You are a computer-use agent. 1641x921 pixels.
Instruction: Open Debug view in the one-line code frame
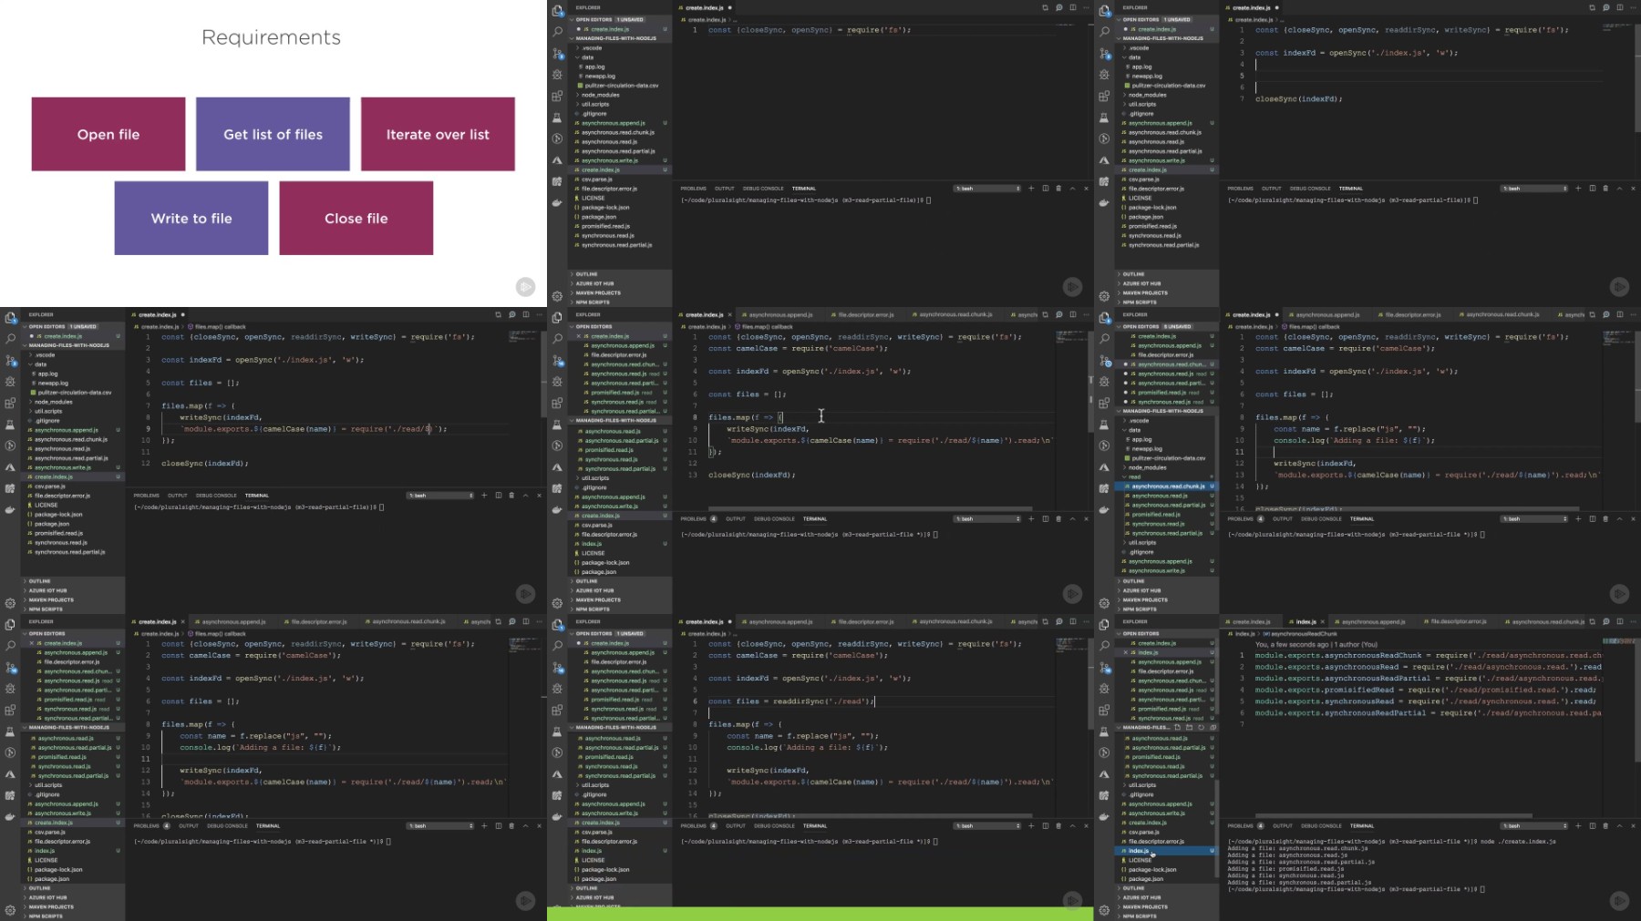click(557, 75)
